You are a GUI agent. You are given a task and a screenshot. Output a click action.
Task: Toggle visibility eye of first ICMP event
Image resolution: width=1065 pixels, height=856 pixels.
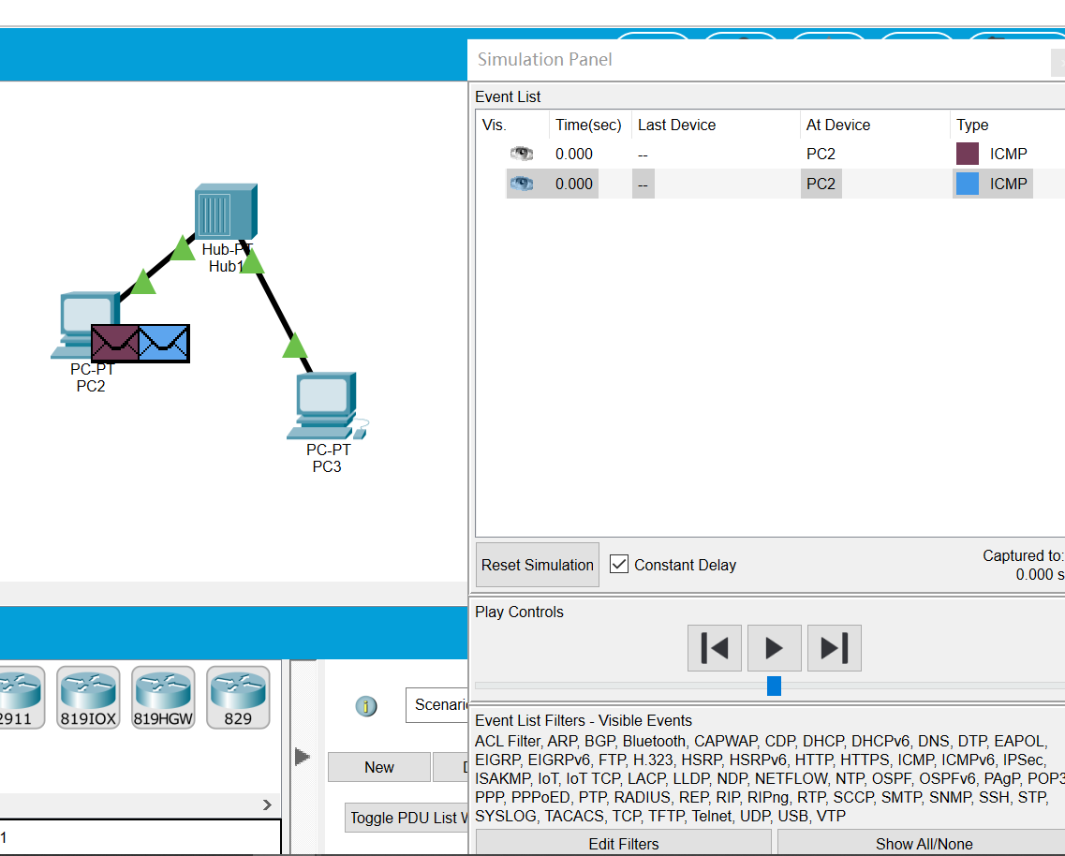522,154
